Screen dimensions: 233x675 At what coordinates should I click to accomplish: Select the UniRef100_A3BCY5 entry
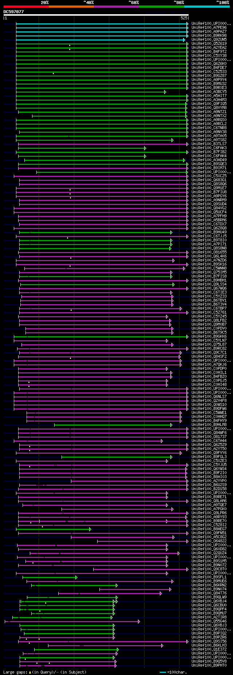click(x=209, y=92)
